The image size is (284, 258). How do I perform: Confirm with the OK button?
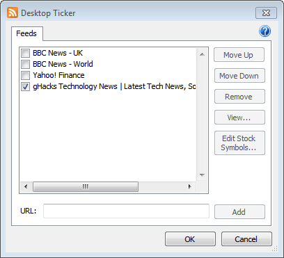190,239
